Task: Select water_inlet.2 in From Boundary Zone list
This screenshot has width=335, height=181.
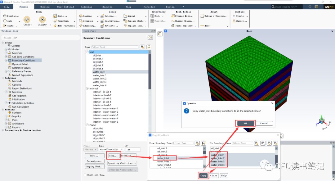Action: click(164, 165)
